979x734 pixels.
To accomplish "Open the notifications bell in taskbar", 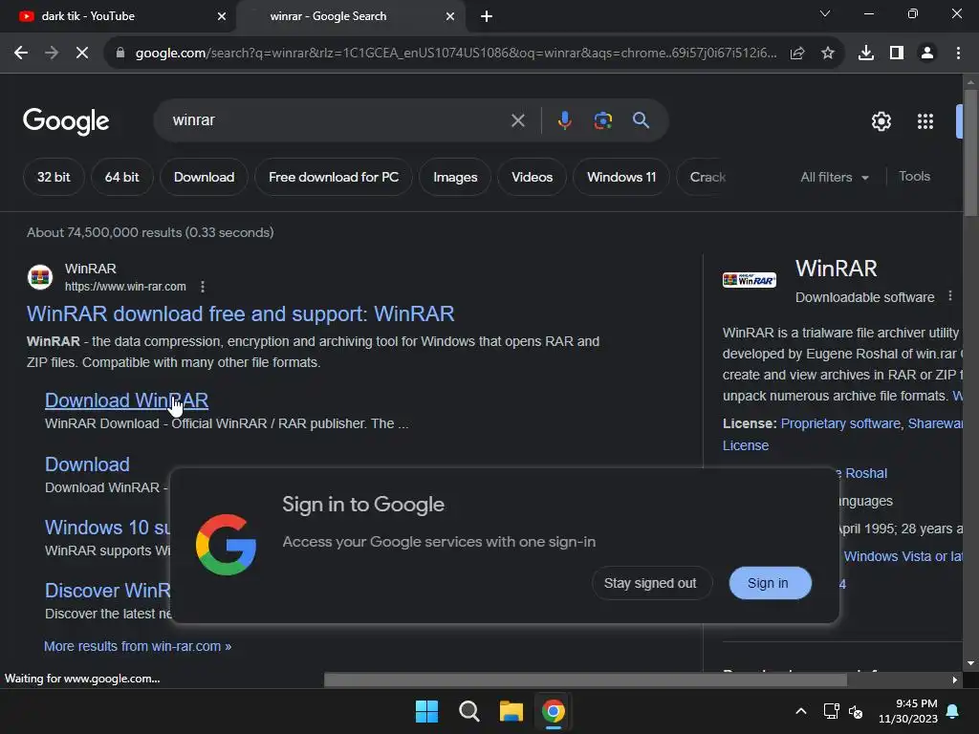I will (x=953, y=711).
